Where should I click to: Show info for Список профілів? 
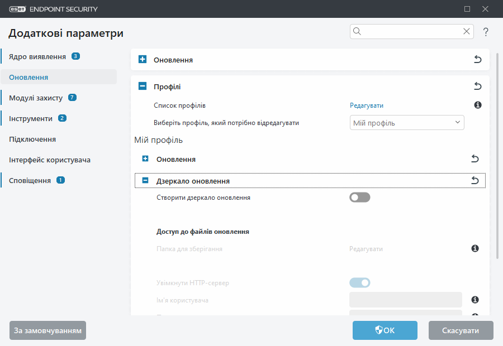478,105
